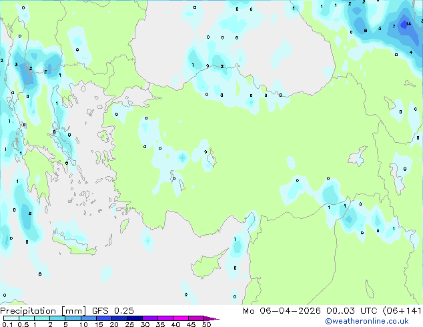Select the 5 to 10 mm legend swatch
Screen dimensions: 423x327
pyautogui.click(x=73, y=318)
